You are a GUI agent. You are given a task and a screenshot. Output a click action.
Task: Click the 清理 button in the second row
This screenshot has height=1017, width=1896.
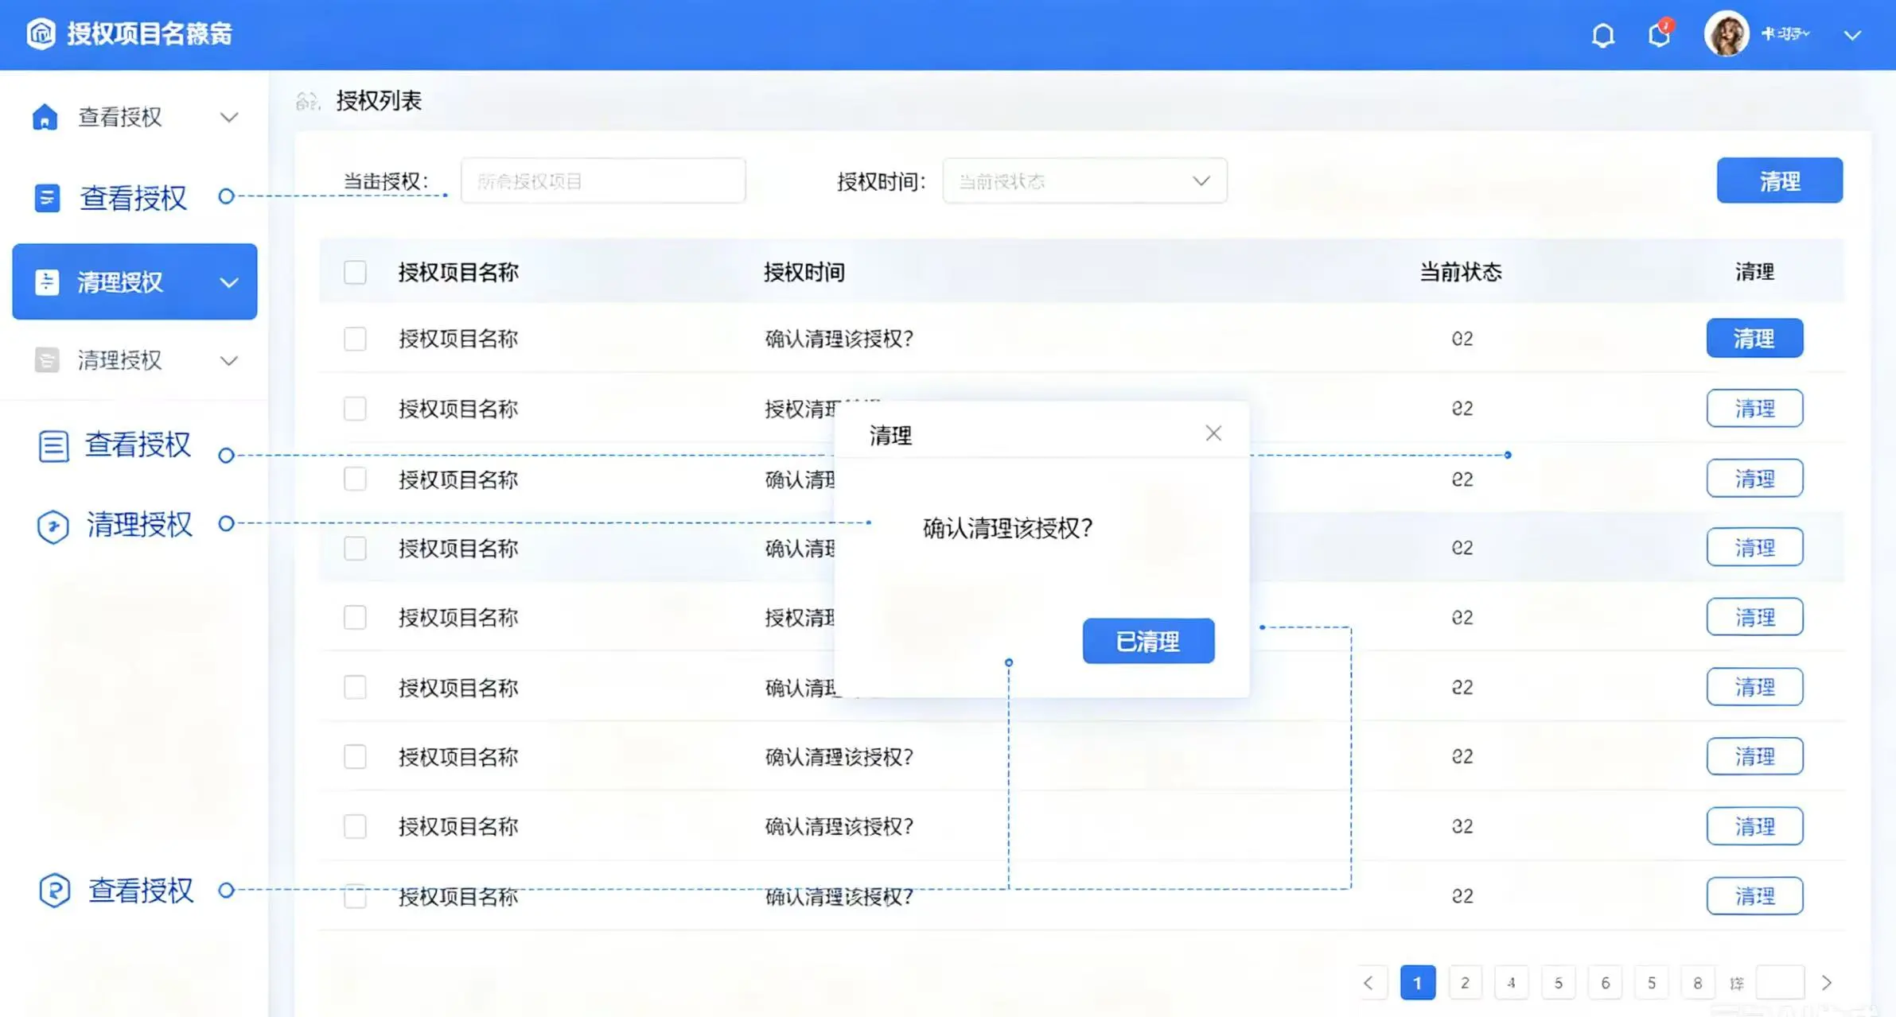coord(1754,408)
